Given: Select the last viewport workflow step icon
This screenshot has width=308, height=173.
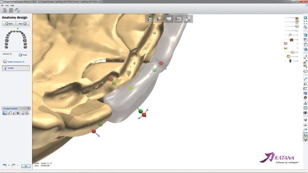Looking at the screenshot, I should coord(188,19).
